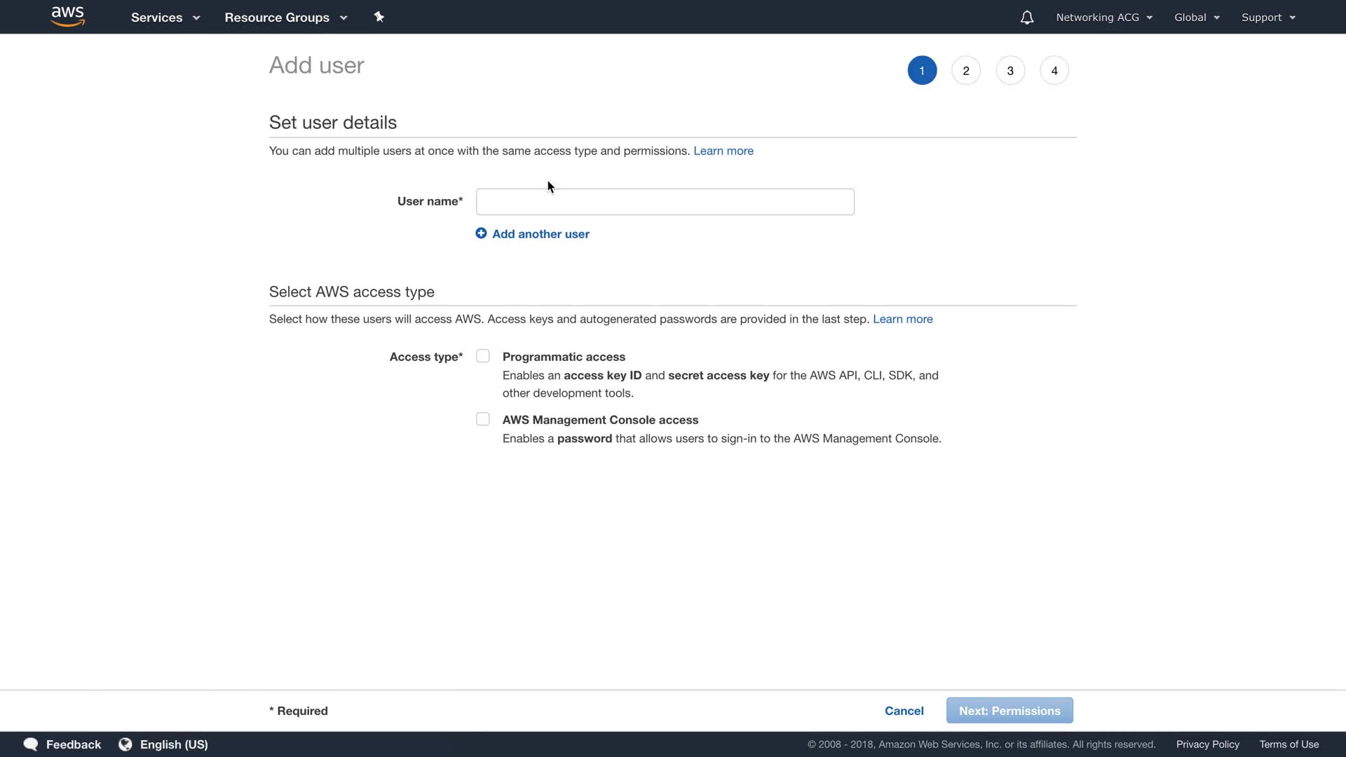Go to step 2 circle indicator
The image size is (1346, 757).
point(966,71)
